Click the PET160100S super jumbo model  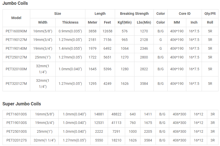point(17,114)
